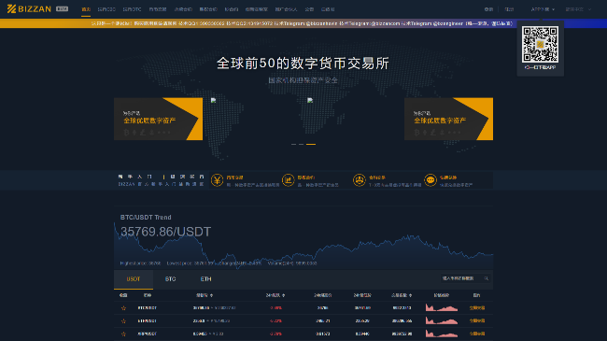The height and width of the screenshot is (341, 607).
Task: Click the QR code for app download
Action: click(x=540, y=44)
